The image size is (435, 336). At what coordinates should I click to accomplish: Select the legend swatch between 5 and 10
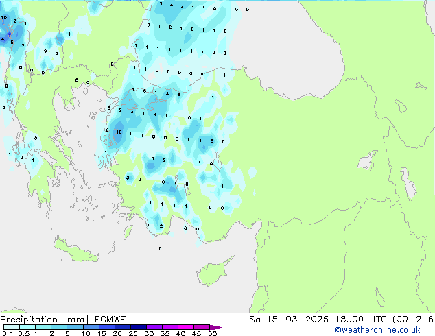click(75, 327)
